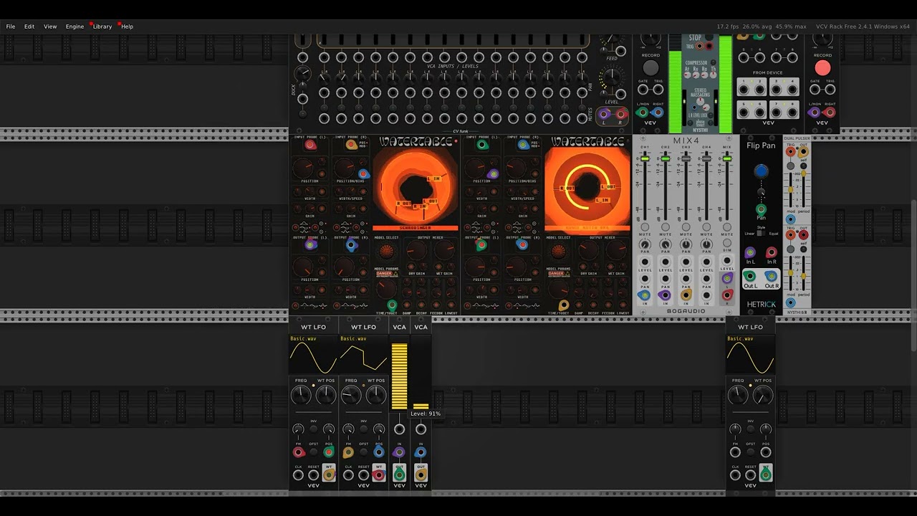
Task: Open the File menu
Action: [x=11, y=27]
